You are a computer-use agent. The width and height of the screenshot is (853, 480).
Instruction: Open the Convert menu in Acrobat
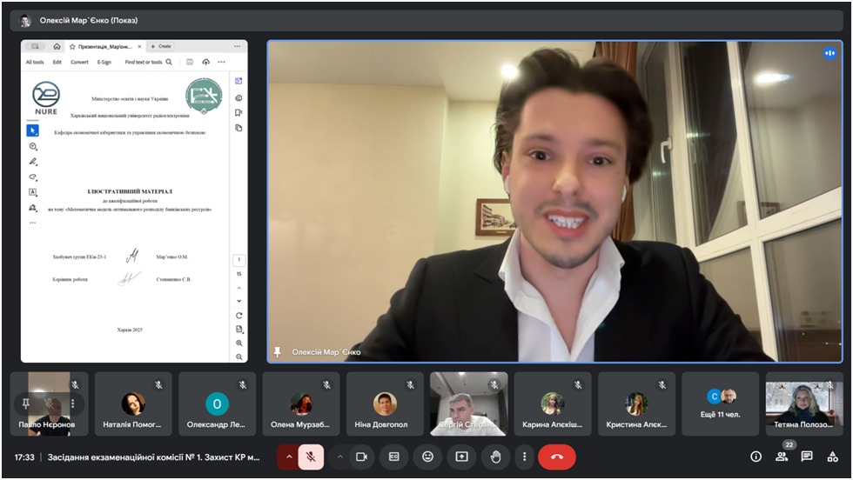(x=79, y=62)
